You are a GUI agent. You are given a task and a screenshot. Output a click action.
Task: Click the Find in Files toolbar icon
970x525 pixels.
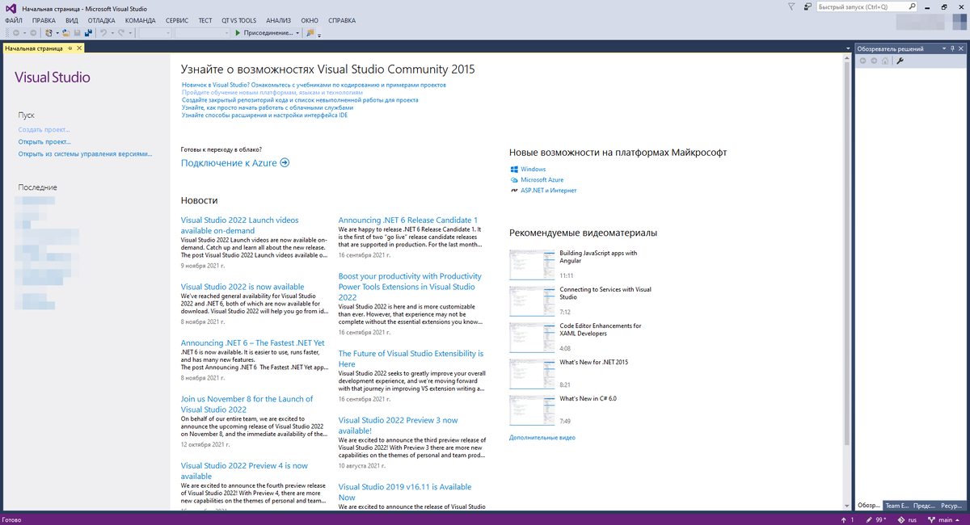[310, 33]
